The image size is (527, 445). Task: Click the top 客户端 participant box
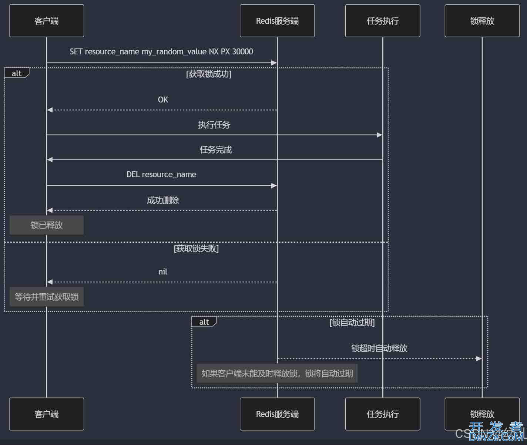47,21
